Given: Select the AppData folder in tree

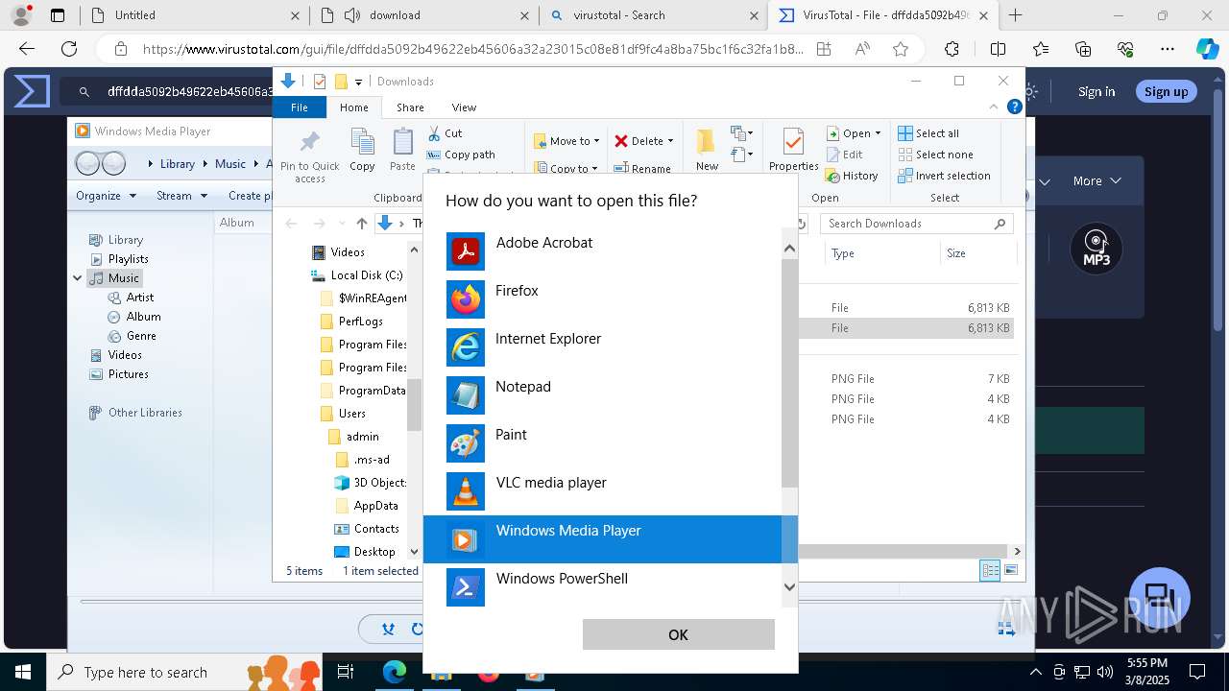Looking at the screenshot, I should 367,506.
